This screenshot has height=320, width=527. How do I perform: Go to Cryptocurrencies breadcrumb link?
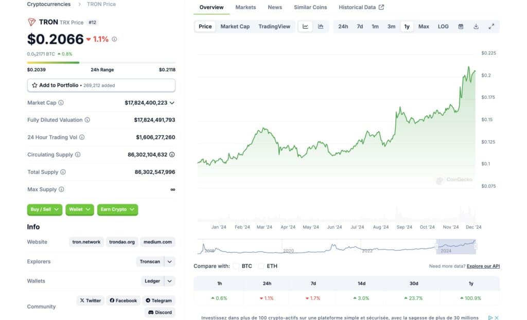click(49, 4)
